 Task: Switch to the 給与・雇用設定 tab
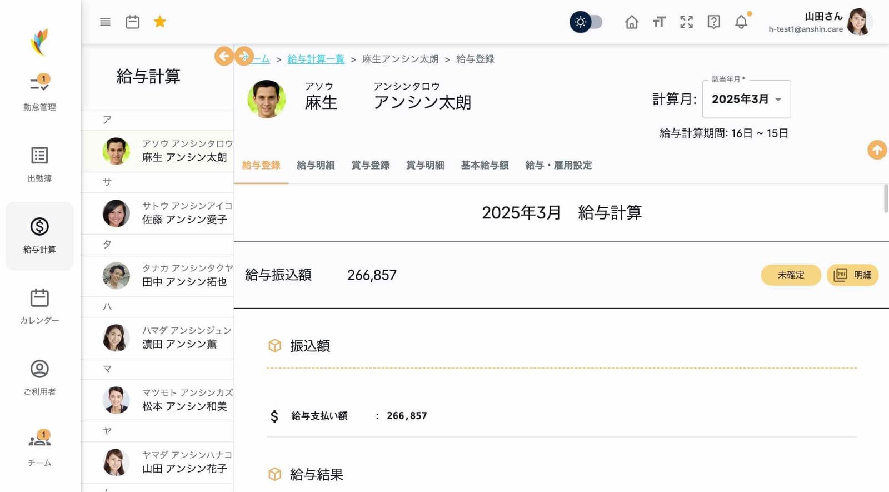tap(558, 165)
